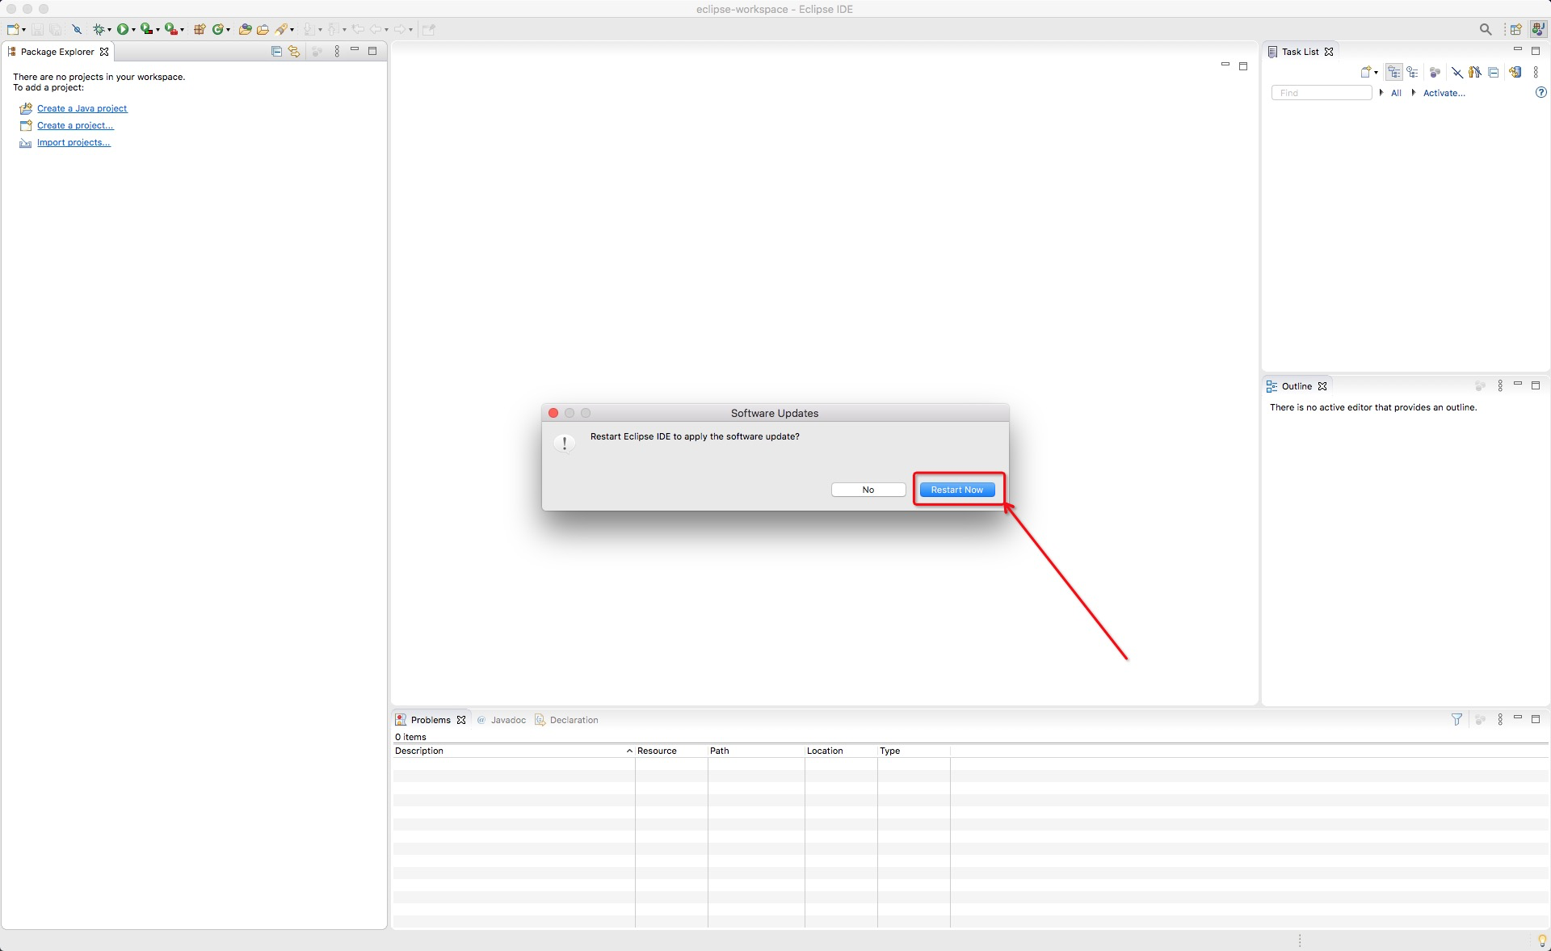Image resolution: width=1551 pixels, height=951 pixels.
Task: Select the Outline tab
Action: pyautogui.click(x=1297, y=386)
